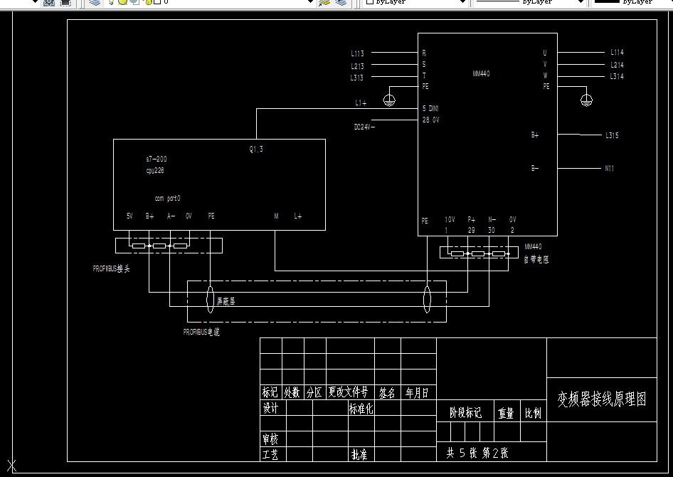Select the PROFIBUS接头 label
Image resolution: width=673 pixels, height=477 pixels.
coord(112,269)
